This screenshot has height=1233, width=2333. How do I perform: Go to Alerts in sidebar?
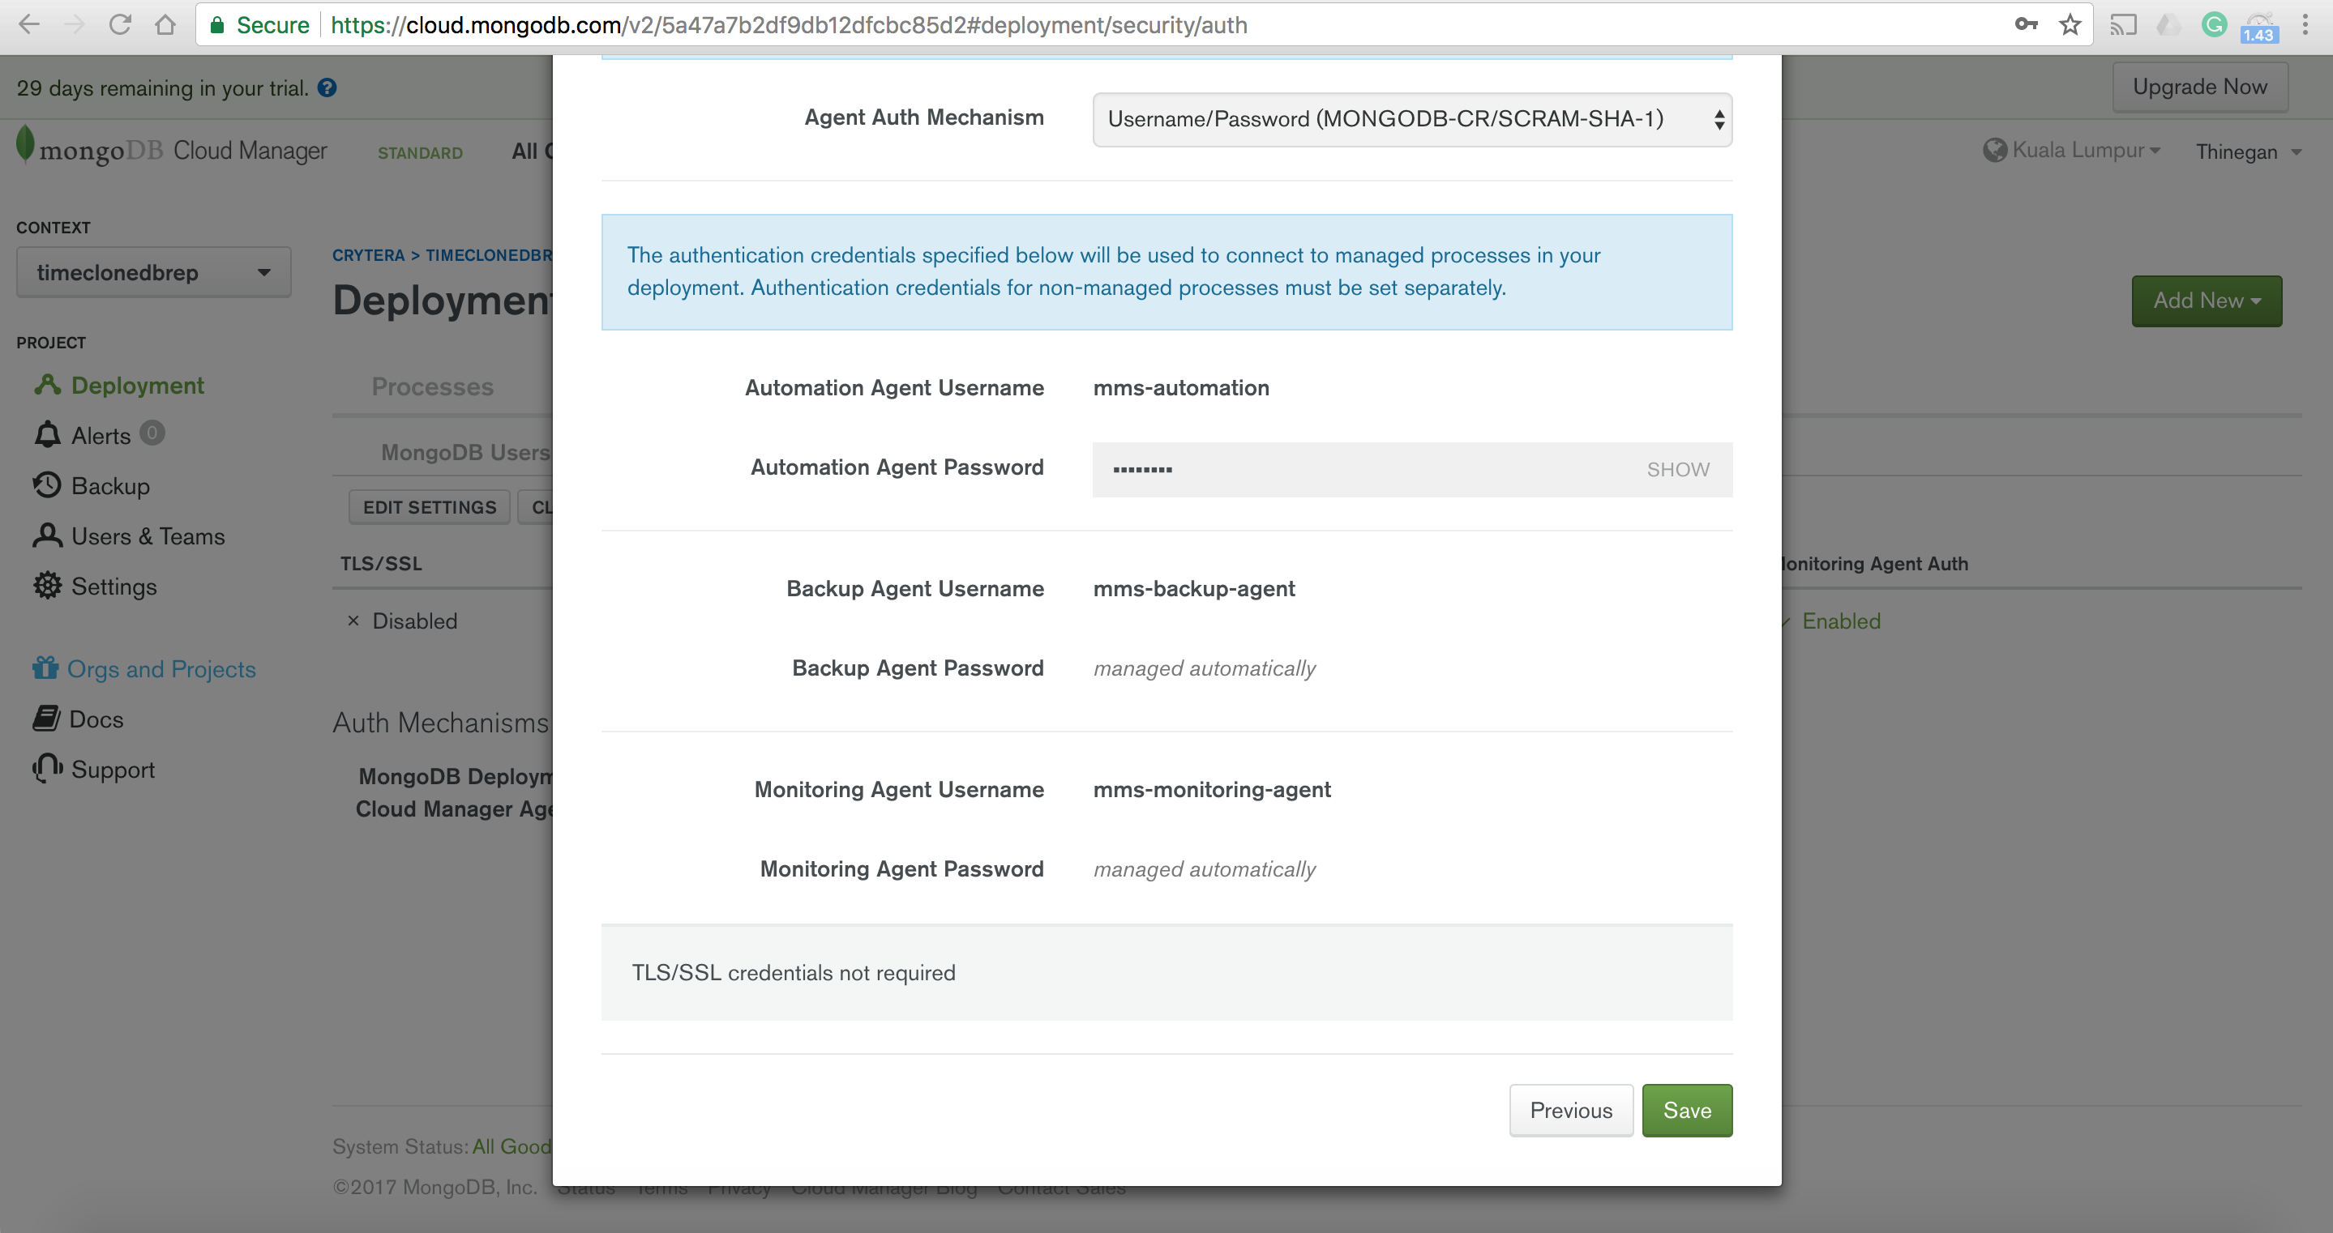(101, 436)
